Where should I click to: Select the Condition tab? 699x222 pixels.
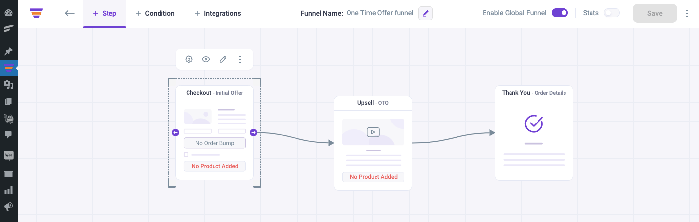tap(155, 14)
